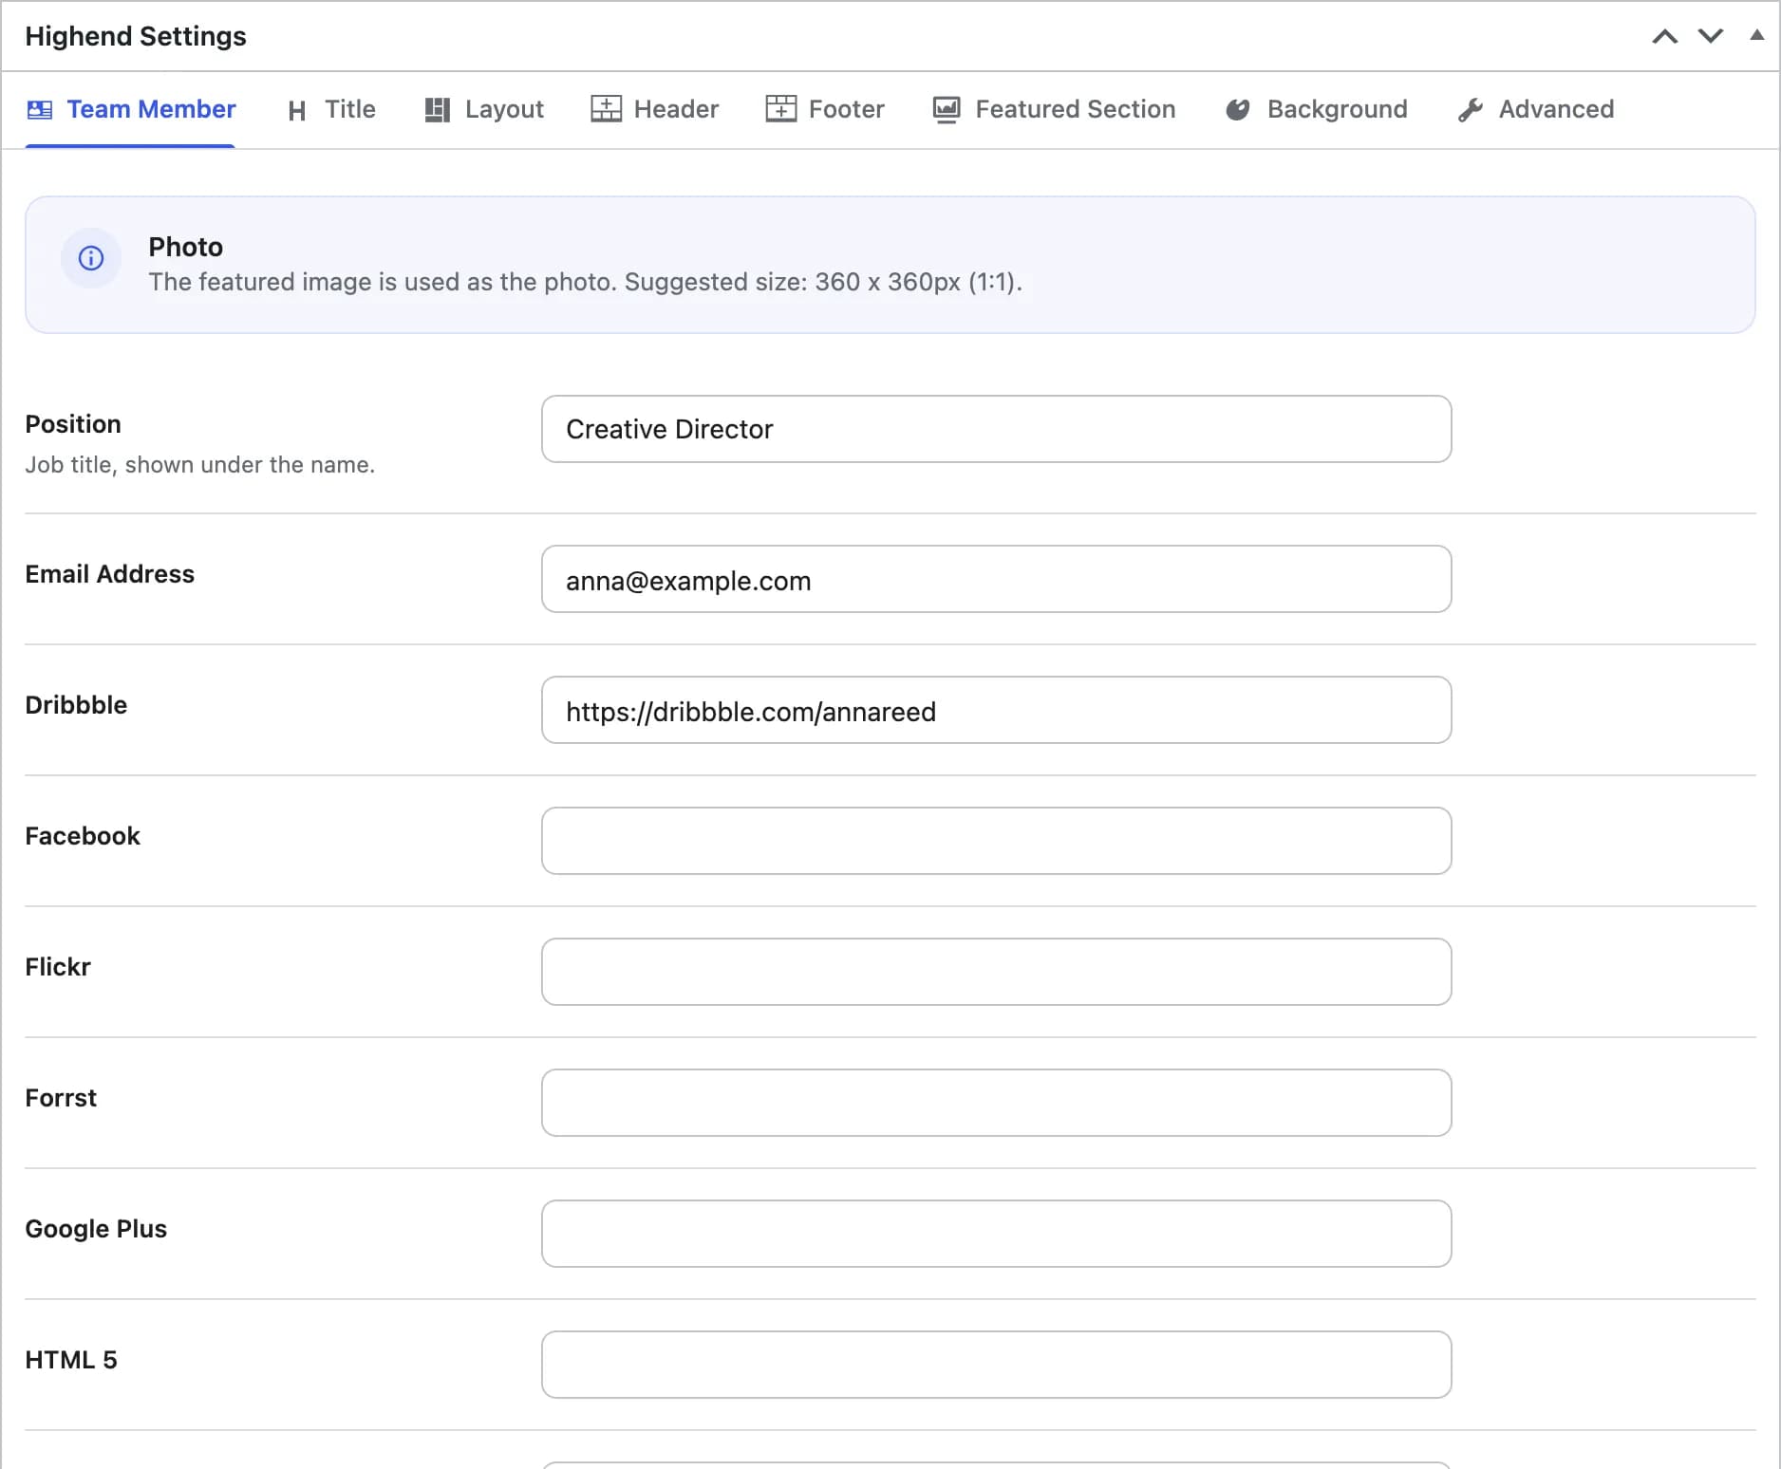This screenshot has width=1781, height=1469.
Task: Click the Photo notice heading
Action: pyautogui.click(x=186, y=247)
